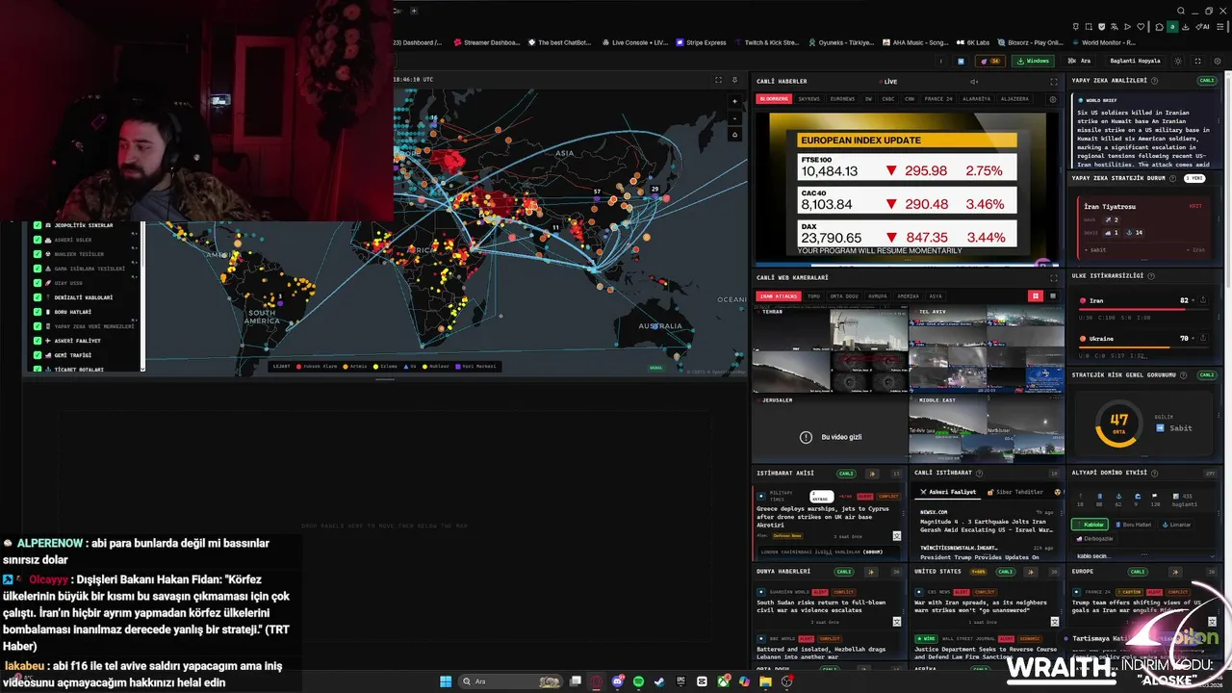Select CNN live news channel
Screen dimensions: 1232x693
(910, 99)
